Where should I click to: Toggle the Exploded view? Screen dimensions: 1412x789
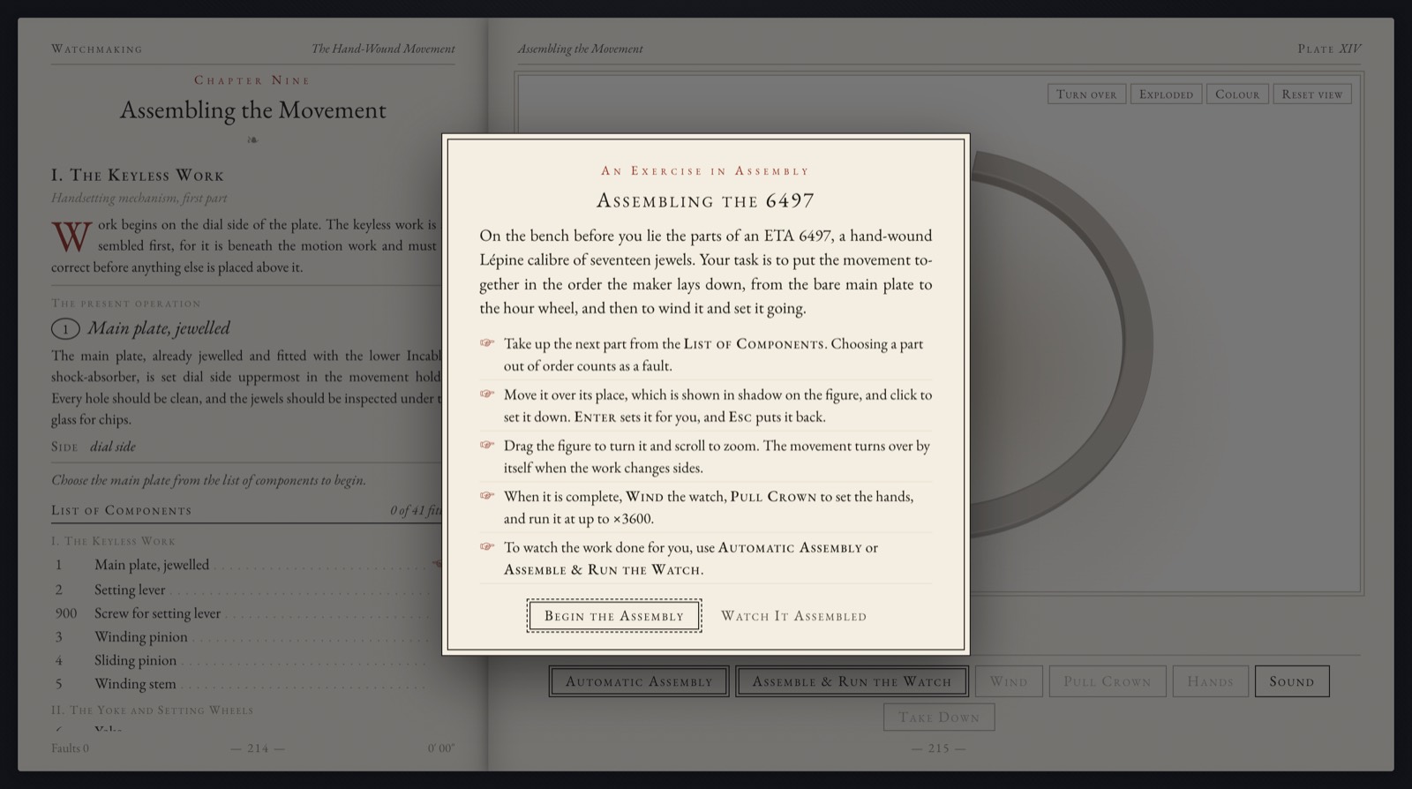1166,94
